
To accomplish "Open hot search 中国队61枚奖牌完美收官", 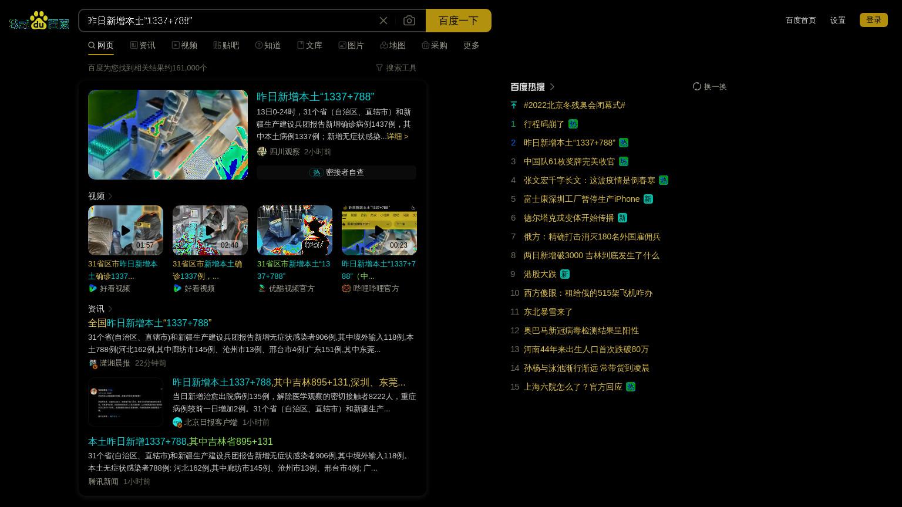I will pyautogui.click(x=569, y=161).
